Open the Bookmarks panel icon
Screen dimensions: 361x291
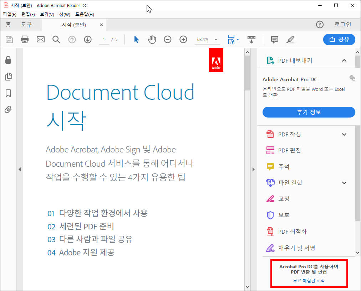tap(8, 93)
